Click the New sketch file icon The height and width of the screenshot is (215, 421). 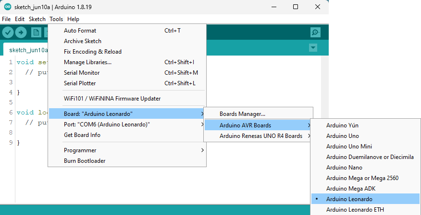coord(36,33)
